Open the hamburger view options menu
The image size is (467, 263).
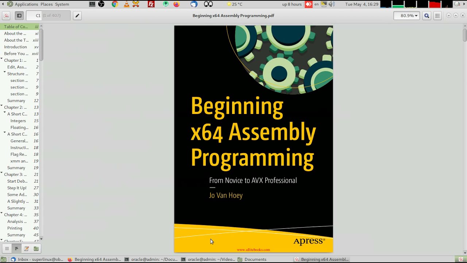(x=437, y=16)
